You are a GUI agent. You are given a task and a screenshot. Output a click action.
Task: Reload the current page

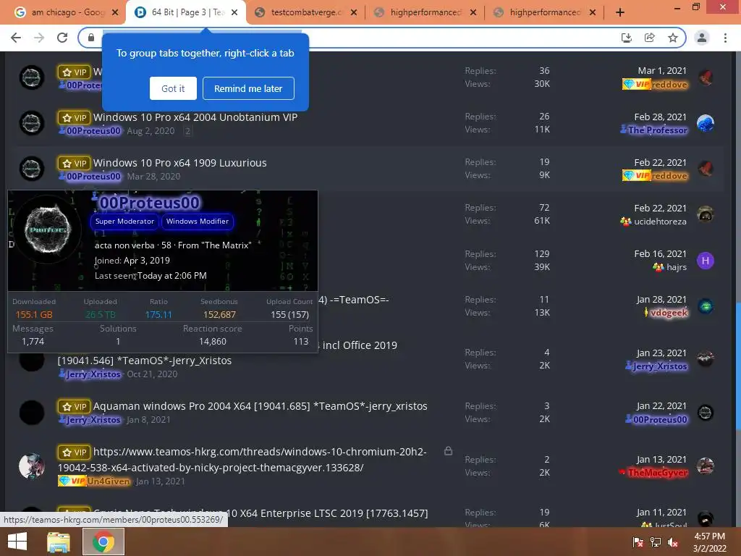[x=62, y=38]
